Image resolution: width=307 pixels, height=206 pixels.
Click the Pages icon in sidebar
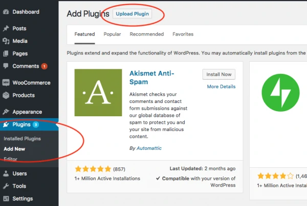[x=6, y=54]
